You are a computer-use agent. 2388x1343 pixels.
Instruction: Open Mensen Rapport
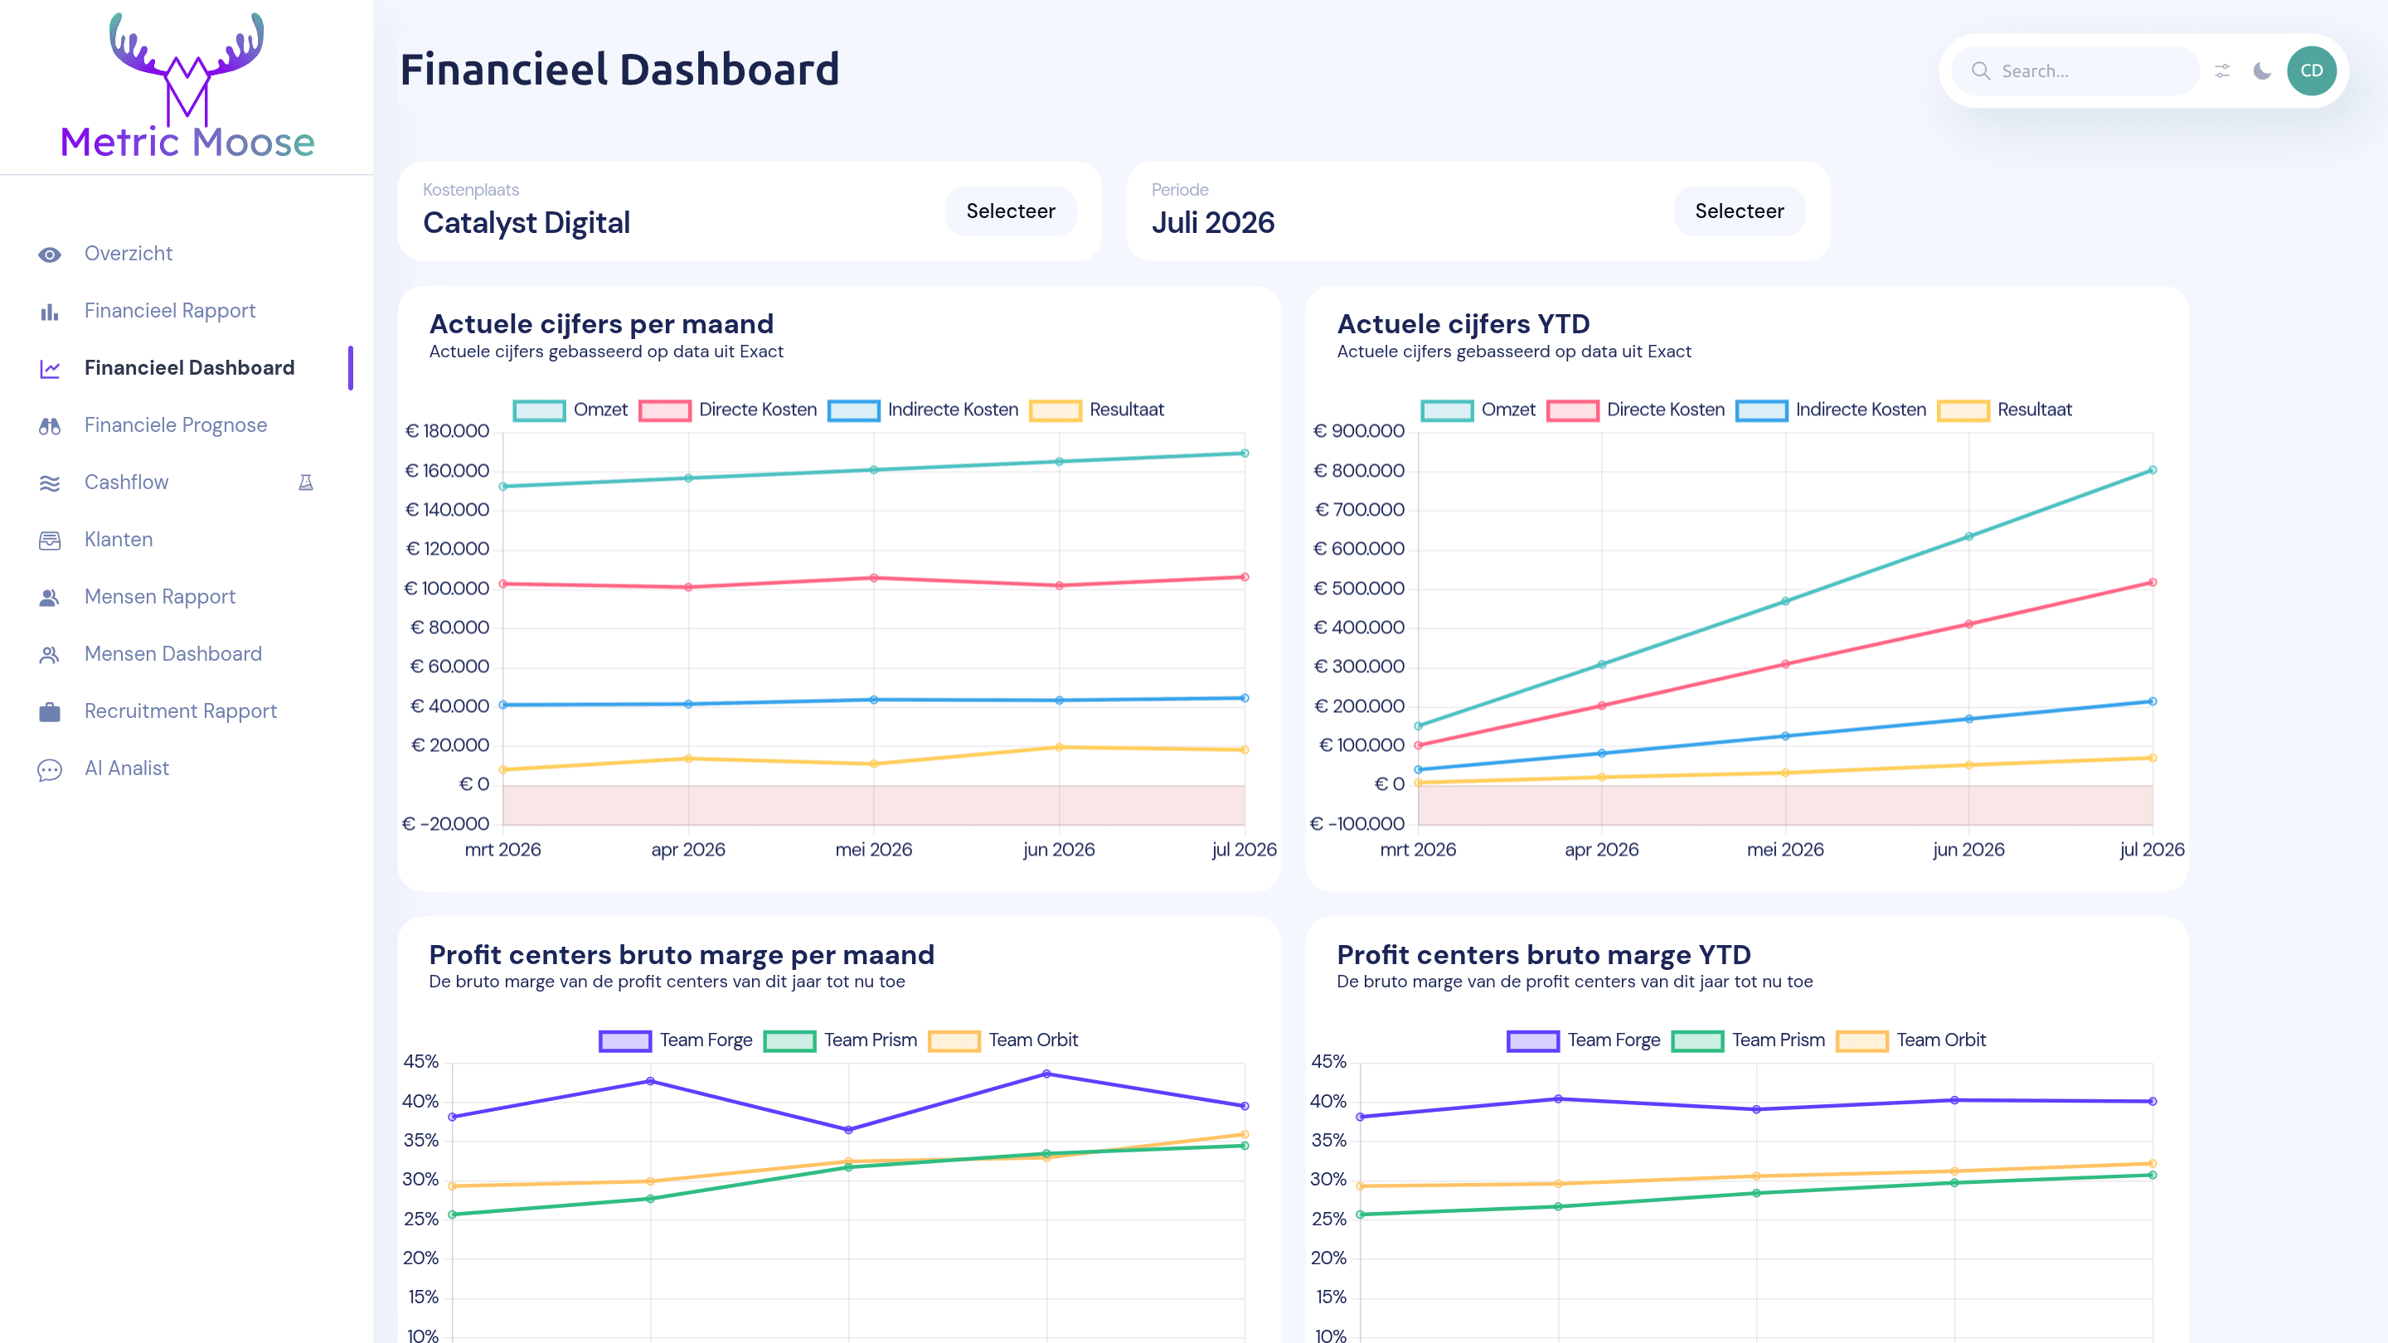[159, 597]
